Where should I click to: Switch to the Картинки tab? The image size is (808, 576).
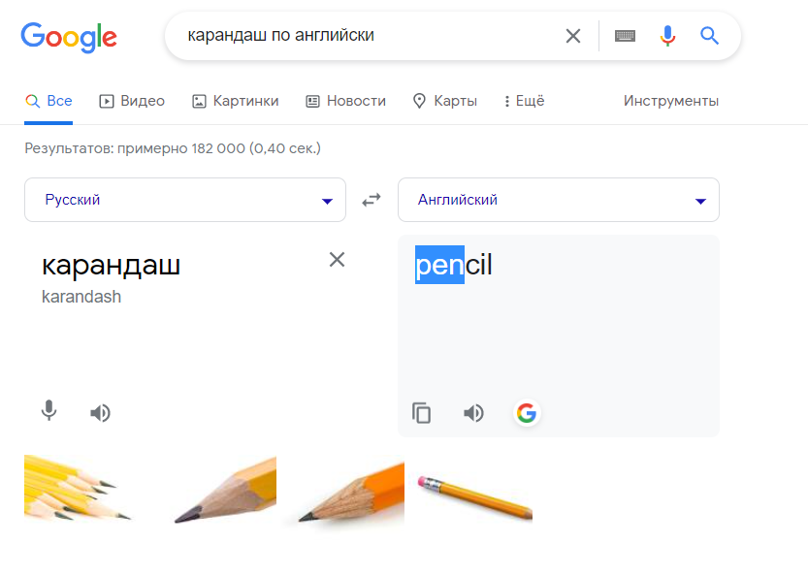pyautogui.click(x=236, y=101)
